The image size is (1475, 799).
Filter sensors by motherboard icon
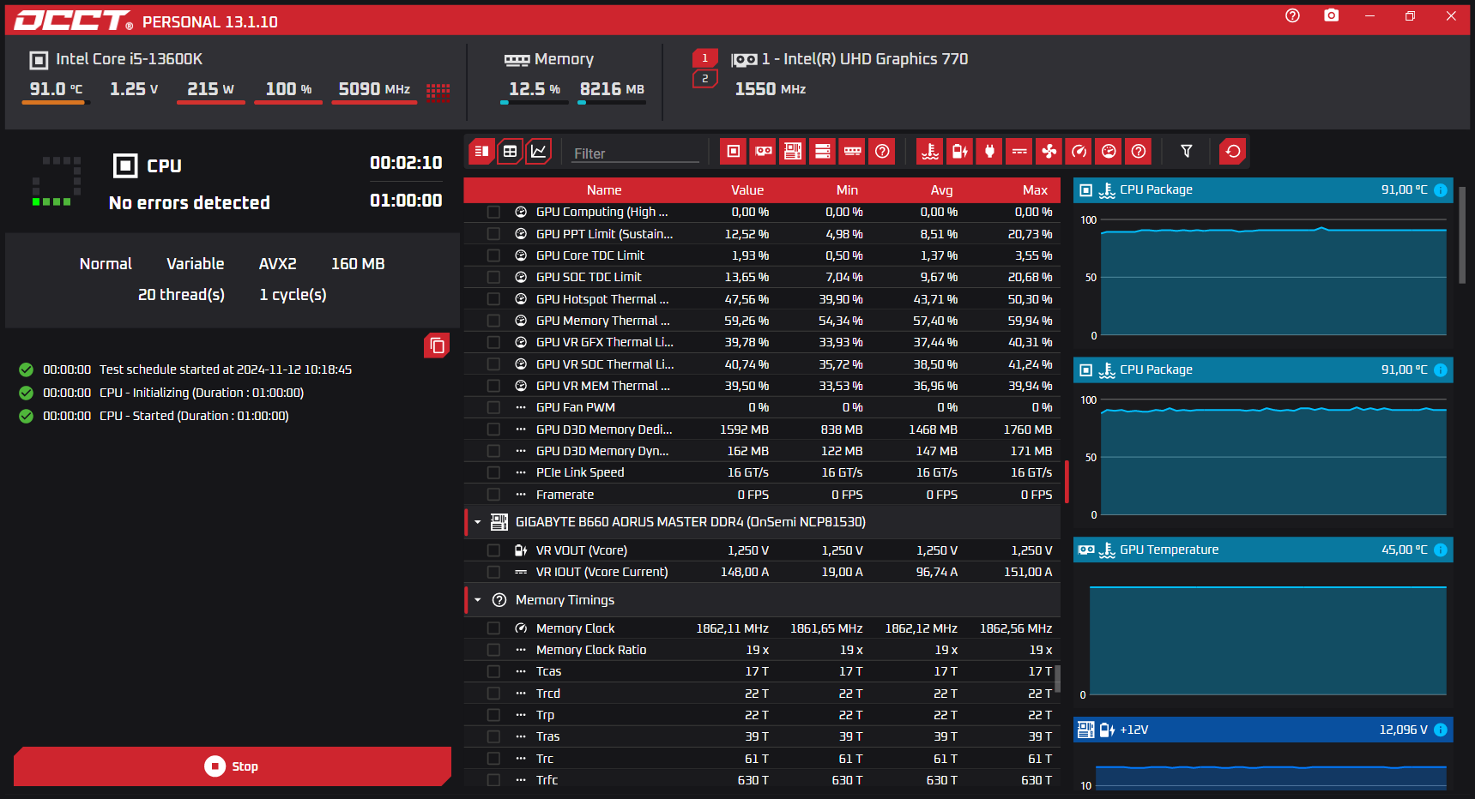(x=793, y=152)
